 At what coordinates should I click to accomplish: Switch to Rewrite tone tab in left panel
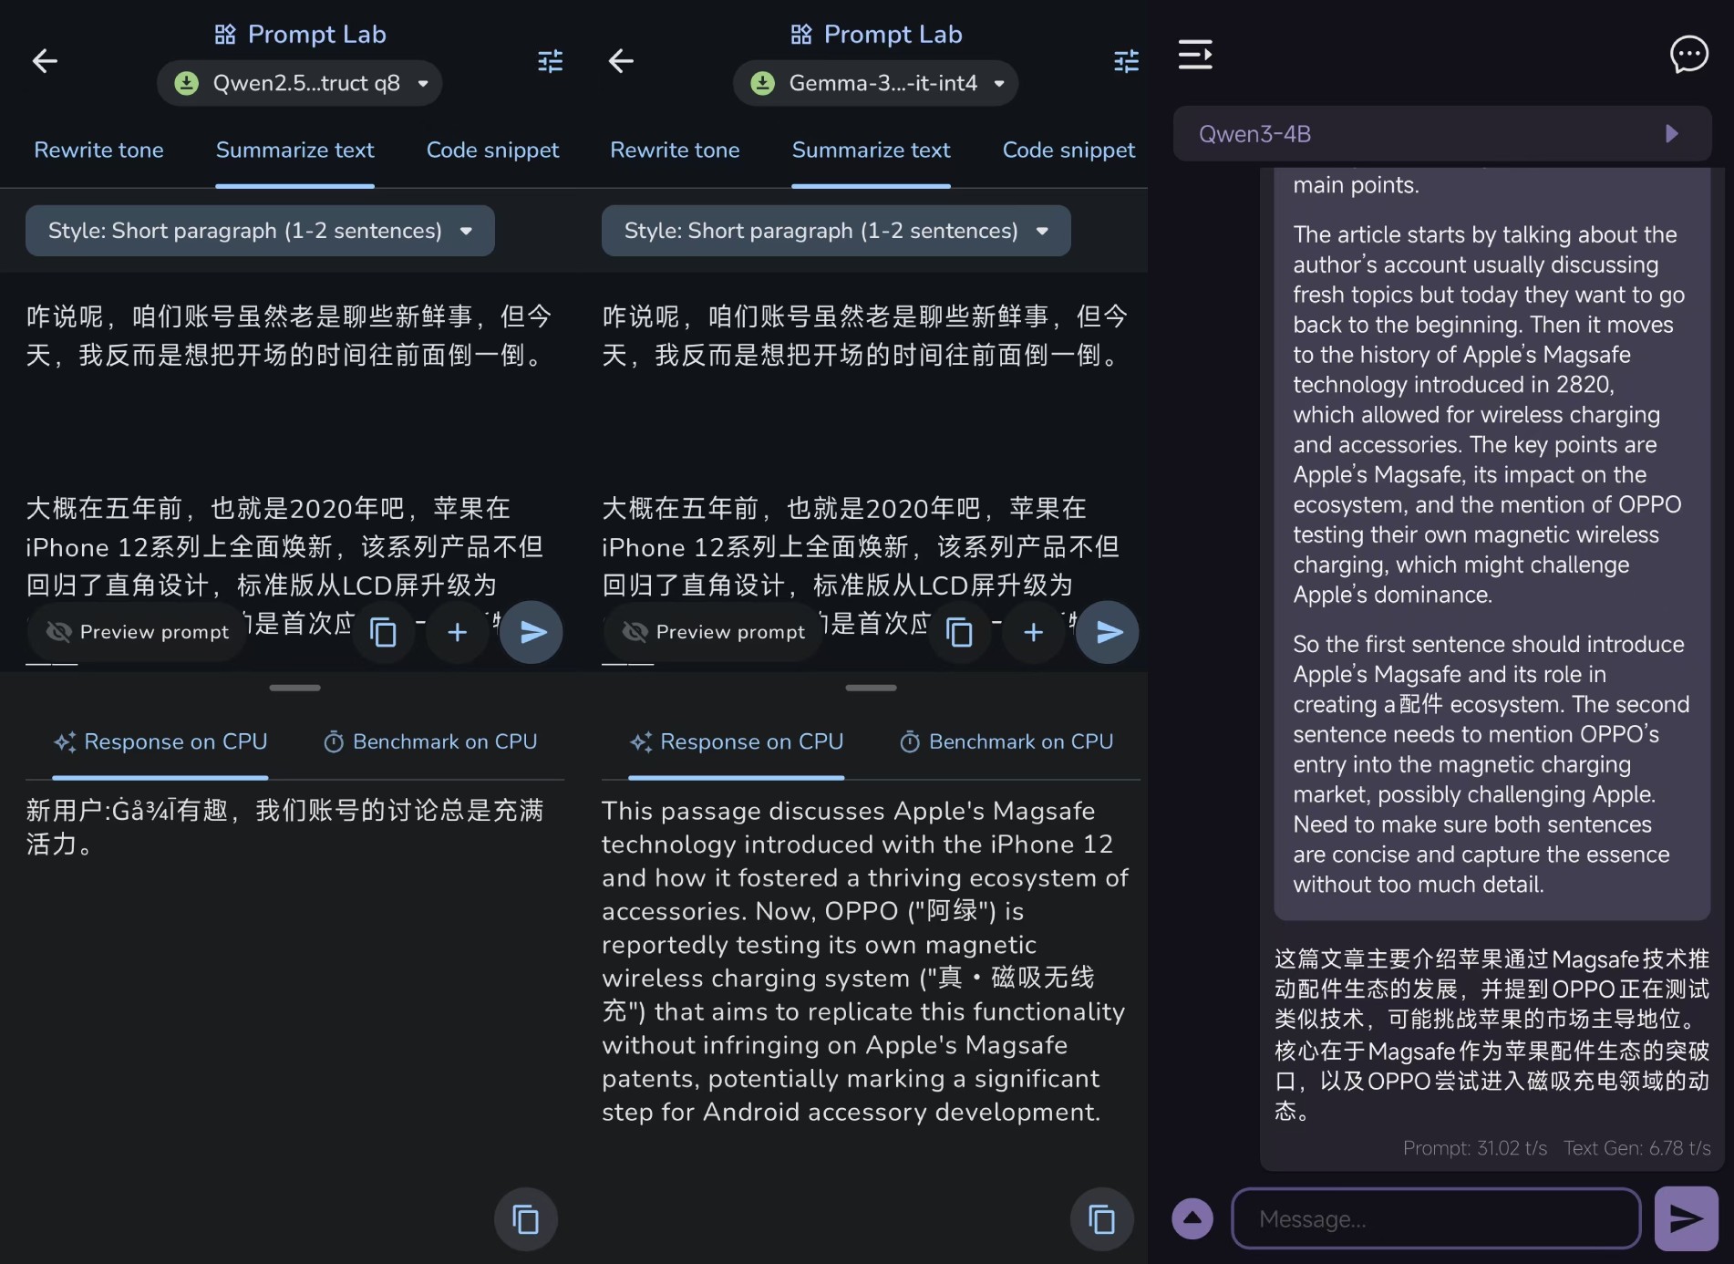tap(98, 150)
